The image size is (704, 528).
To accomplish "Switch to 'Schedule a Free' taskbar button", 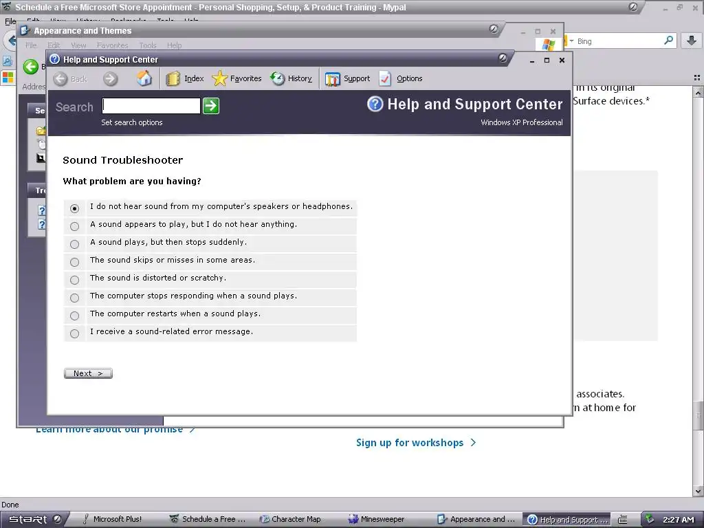I will click(x=208, y=519).
